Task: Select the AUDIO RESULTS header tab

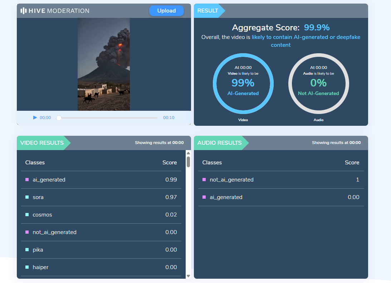Action: pos(219,143)
